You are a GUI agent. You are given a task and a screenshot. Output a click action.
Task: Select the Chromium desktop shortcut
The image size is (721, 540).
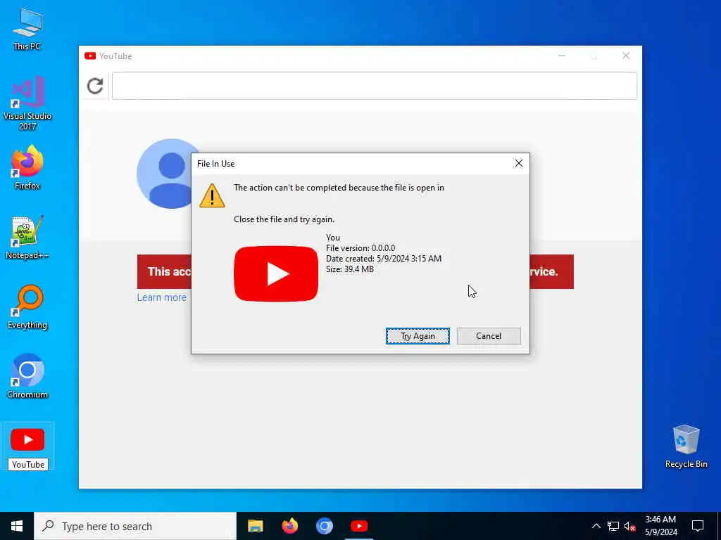coord(27,376)
